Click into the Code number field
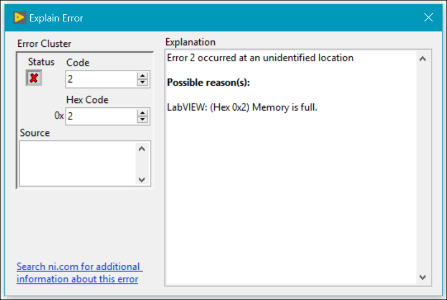The image size is (447, 300). (100, 79)
